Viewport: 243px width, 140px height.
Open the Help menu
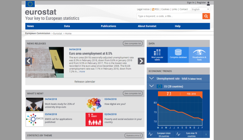click(178, 26)
